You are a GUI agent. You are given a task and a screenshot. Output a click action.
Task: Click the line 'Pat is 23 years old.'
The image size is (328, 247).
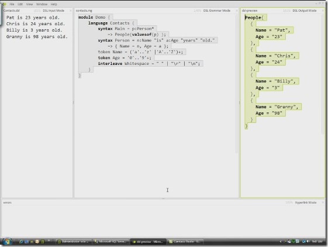pyautogui.click(x=33, y=18)
